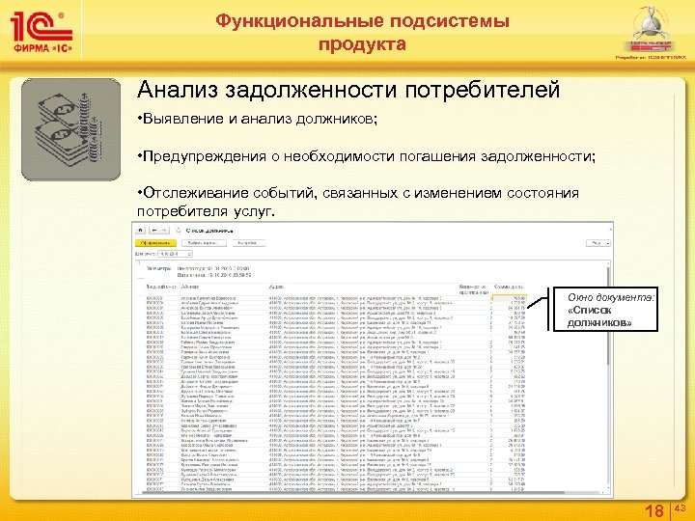Go back with the left arrow button
This screenshot has height=521, width=695.
coord(154,231)
